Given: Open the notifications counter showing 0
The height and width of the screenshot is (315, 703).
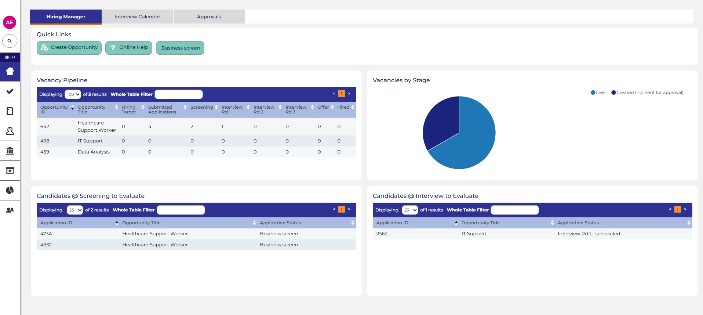Looking at the screenshot, I should click(10, 57).
